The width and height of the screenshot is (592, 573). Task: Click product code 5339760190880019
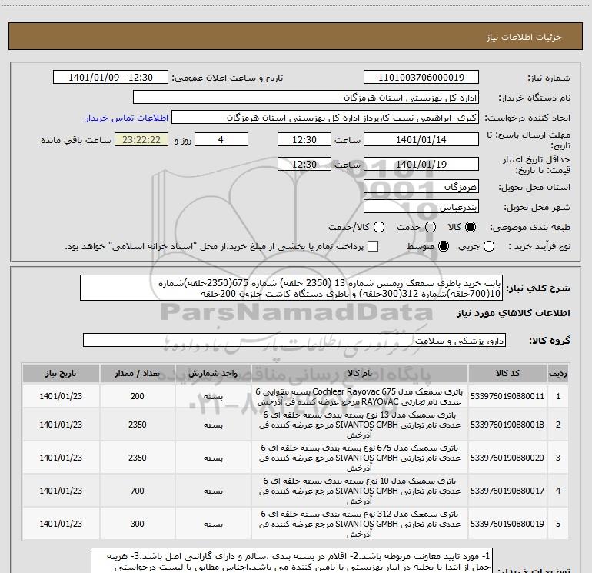point(507,524)
